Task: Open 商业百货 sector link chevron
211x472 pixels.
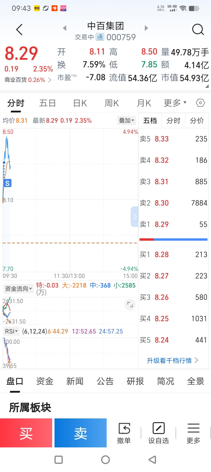Action: [x=50, y=80]
